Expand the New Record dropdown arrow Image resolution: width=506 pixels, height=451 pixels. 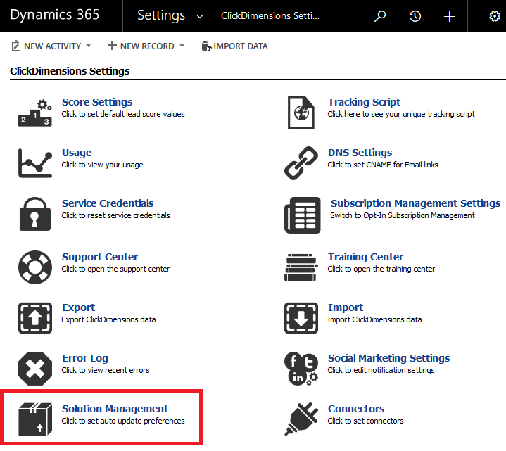182,46
